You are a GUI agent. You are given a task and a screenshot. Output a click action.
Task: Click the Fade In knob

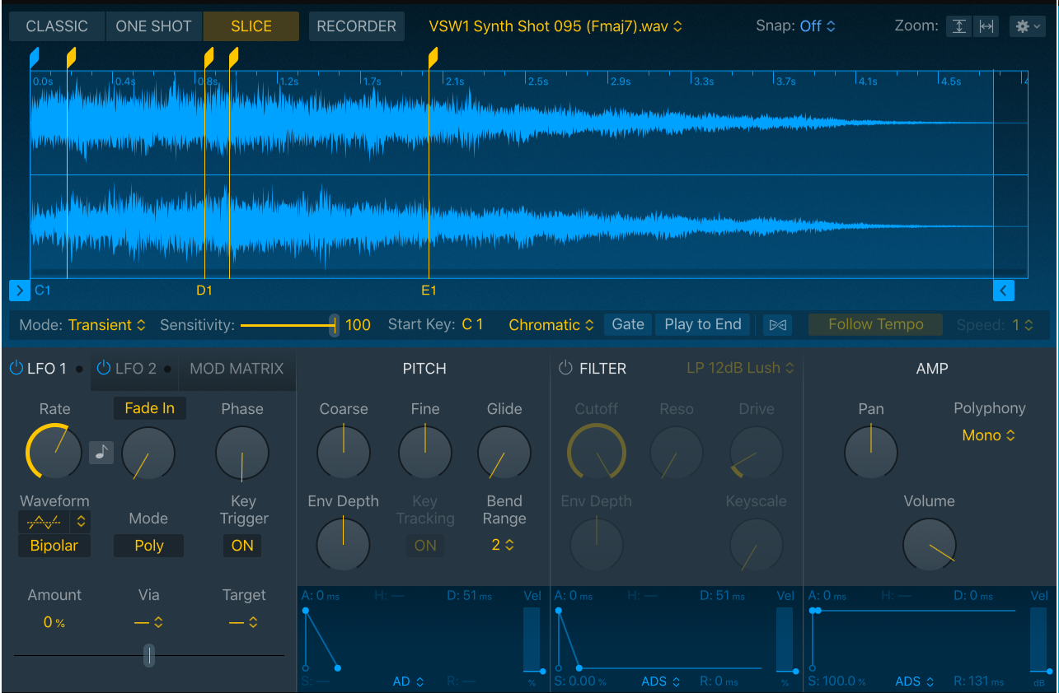(x=148, y=453)
